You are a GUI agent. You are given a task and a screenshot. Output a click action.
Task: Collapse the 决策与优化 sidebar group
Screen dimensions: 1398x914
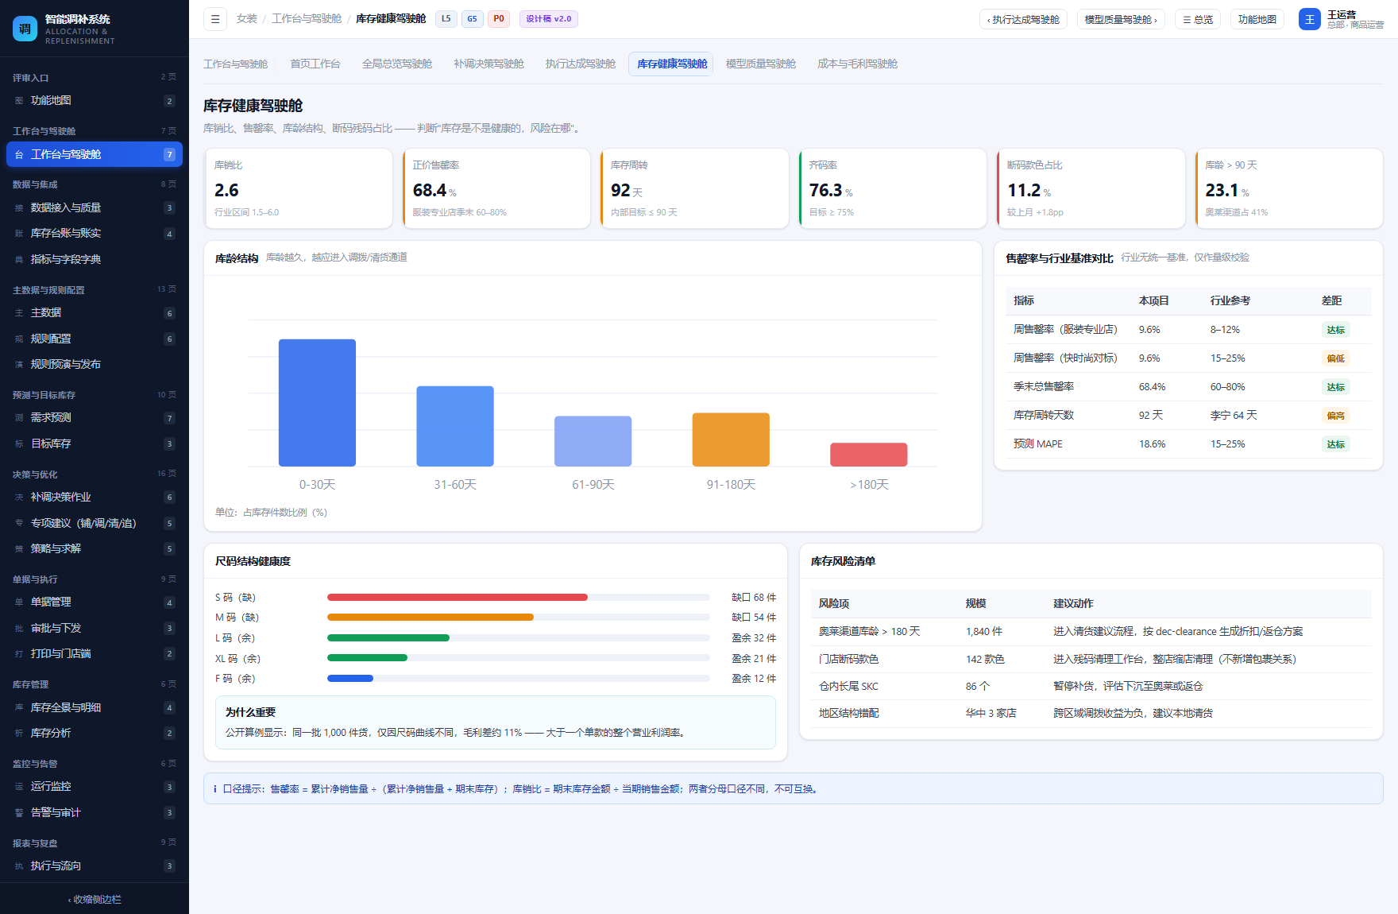tap(95, 474)
